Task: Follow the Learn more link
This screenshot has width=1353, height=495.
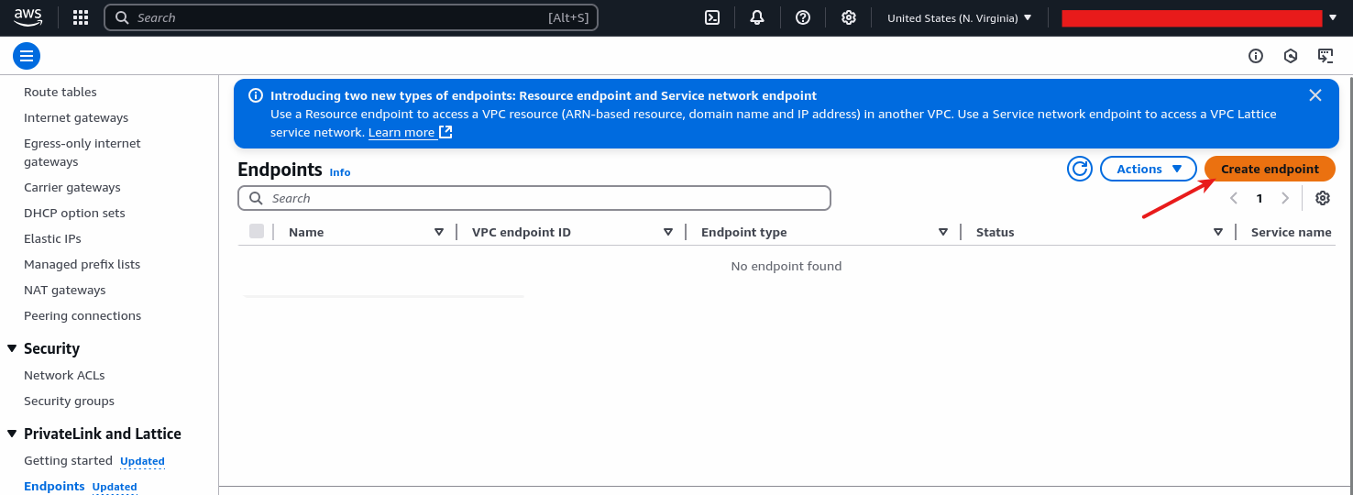Action: (401, 133)
